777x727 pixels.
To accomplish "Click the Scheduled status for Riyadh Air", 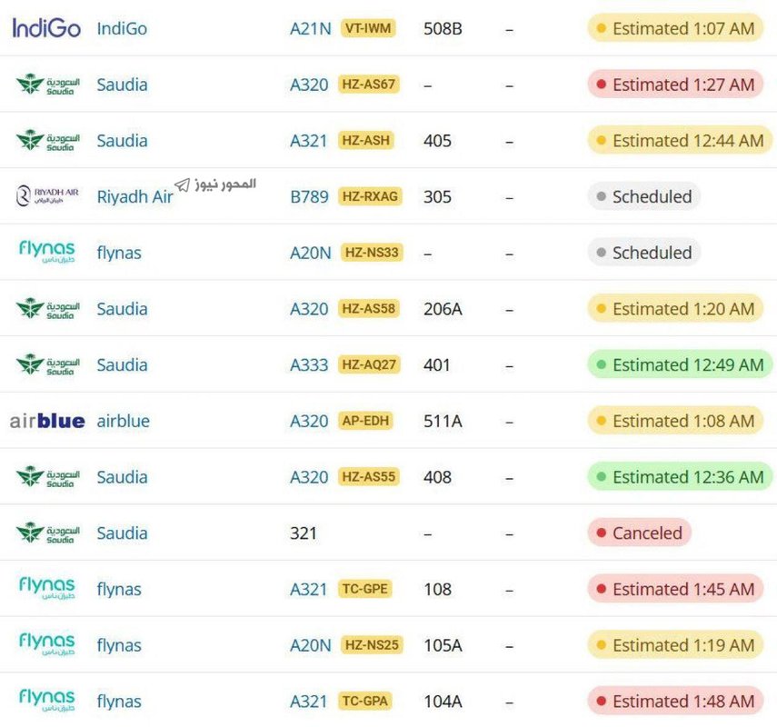I will 644,196.
